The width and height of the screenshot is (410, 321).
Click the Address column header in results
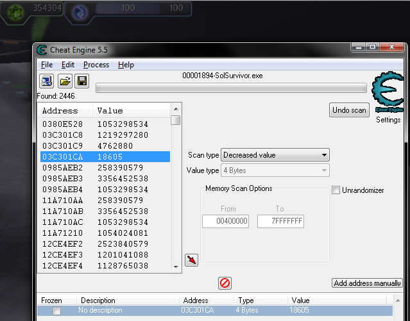[65, 111]
